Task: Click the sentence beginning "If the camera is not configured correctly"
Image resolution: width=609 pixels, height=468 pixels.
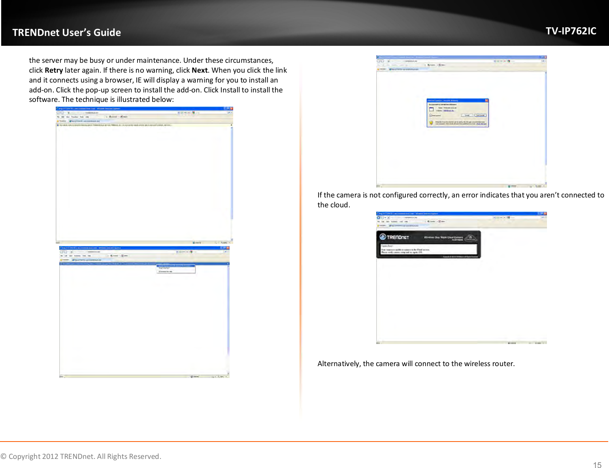Action: [461, 200]
